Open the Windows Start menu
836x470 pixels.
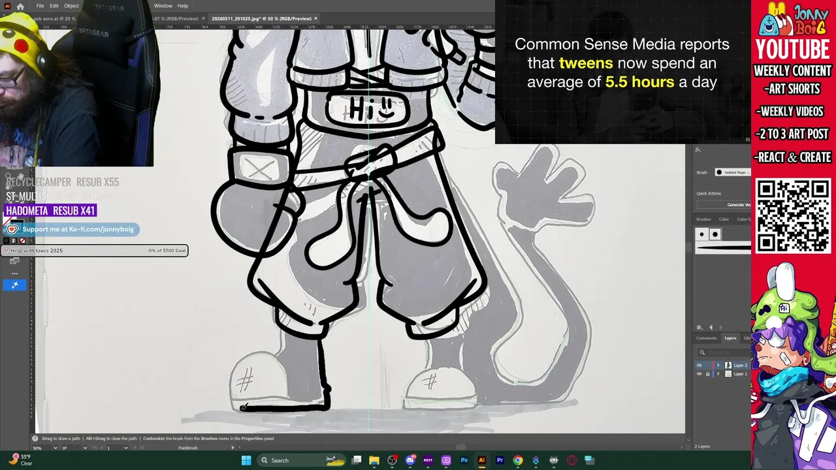246,460
